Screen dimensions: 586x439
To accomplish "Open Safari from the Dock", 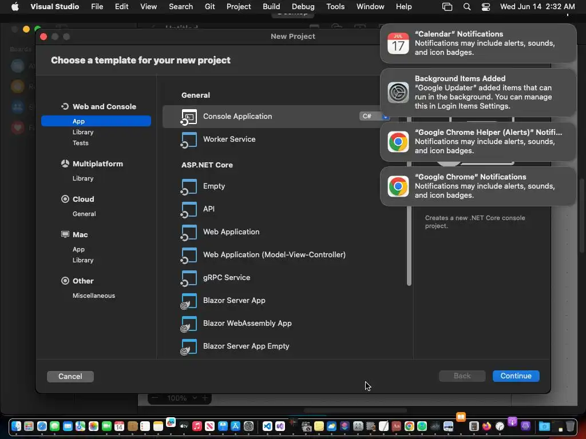I will pyautogui.click(x=42, y=426).
